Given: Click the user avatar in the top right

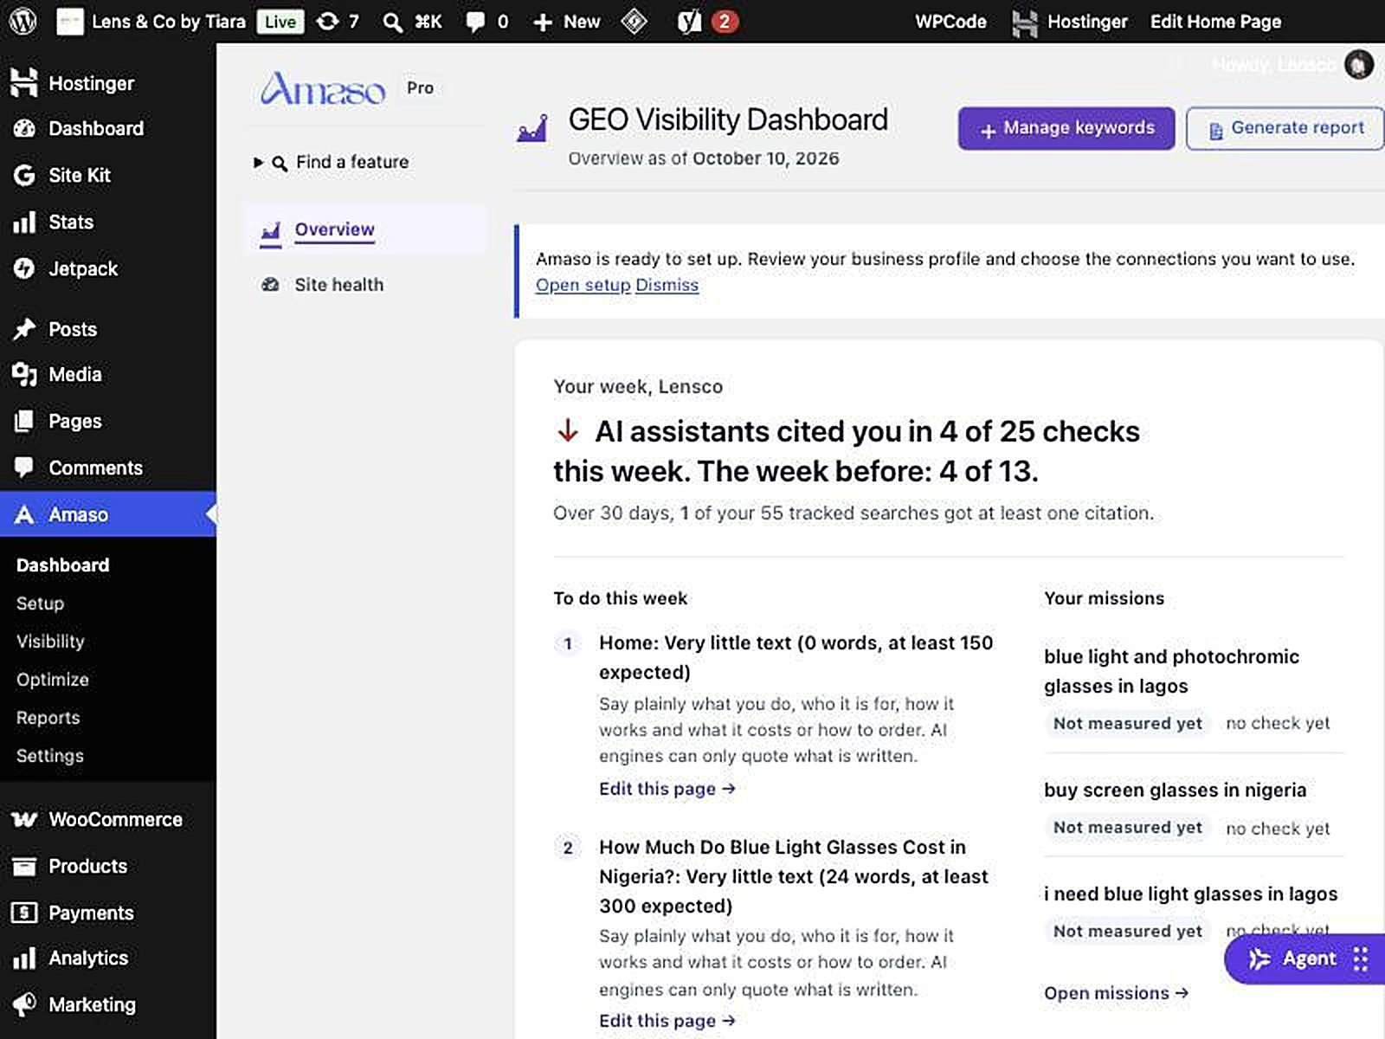Looking at the screenshot, I should (x=1358, y=64).
